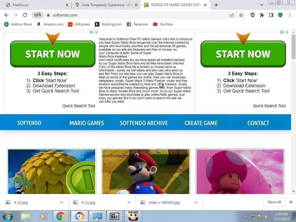
Task: Open the Chrome three-dot menu
Action: (290, 15)
